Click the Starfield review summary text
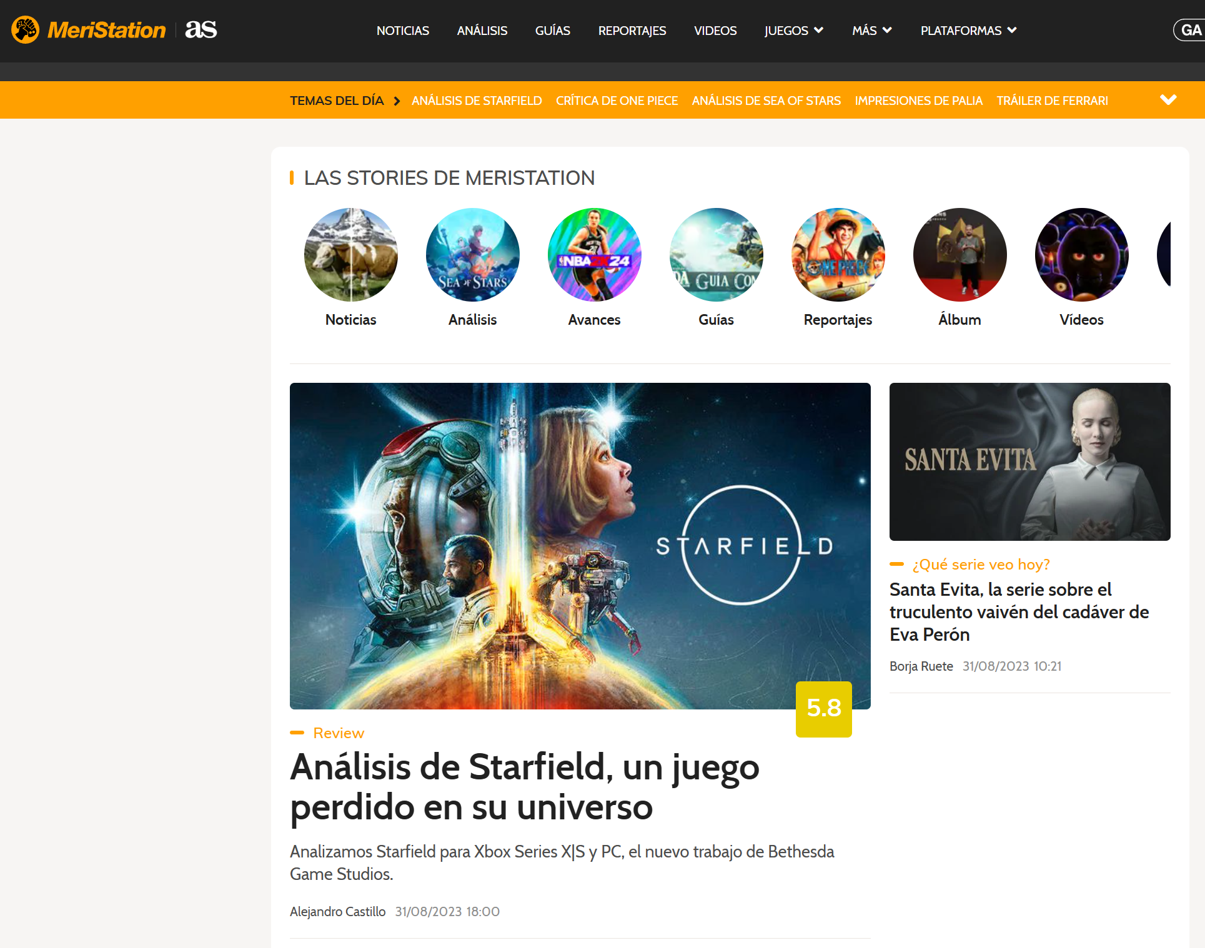This screenshot has height=948, width=1205. point(562,863)
